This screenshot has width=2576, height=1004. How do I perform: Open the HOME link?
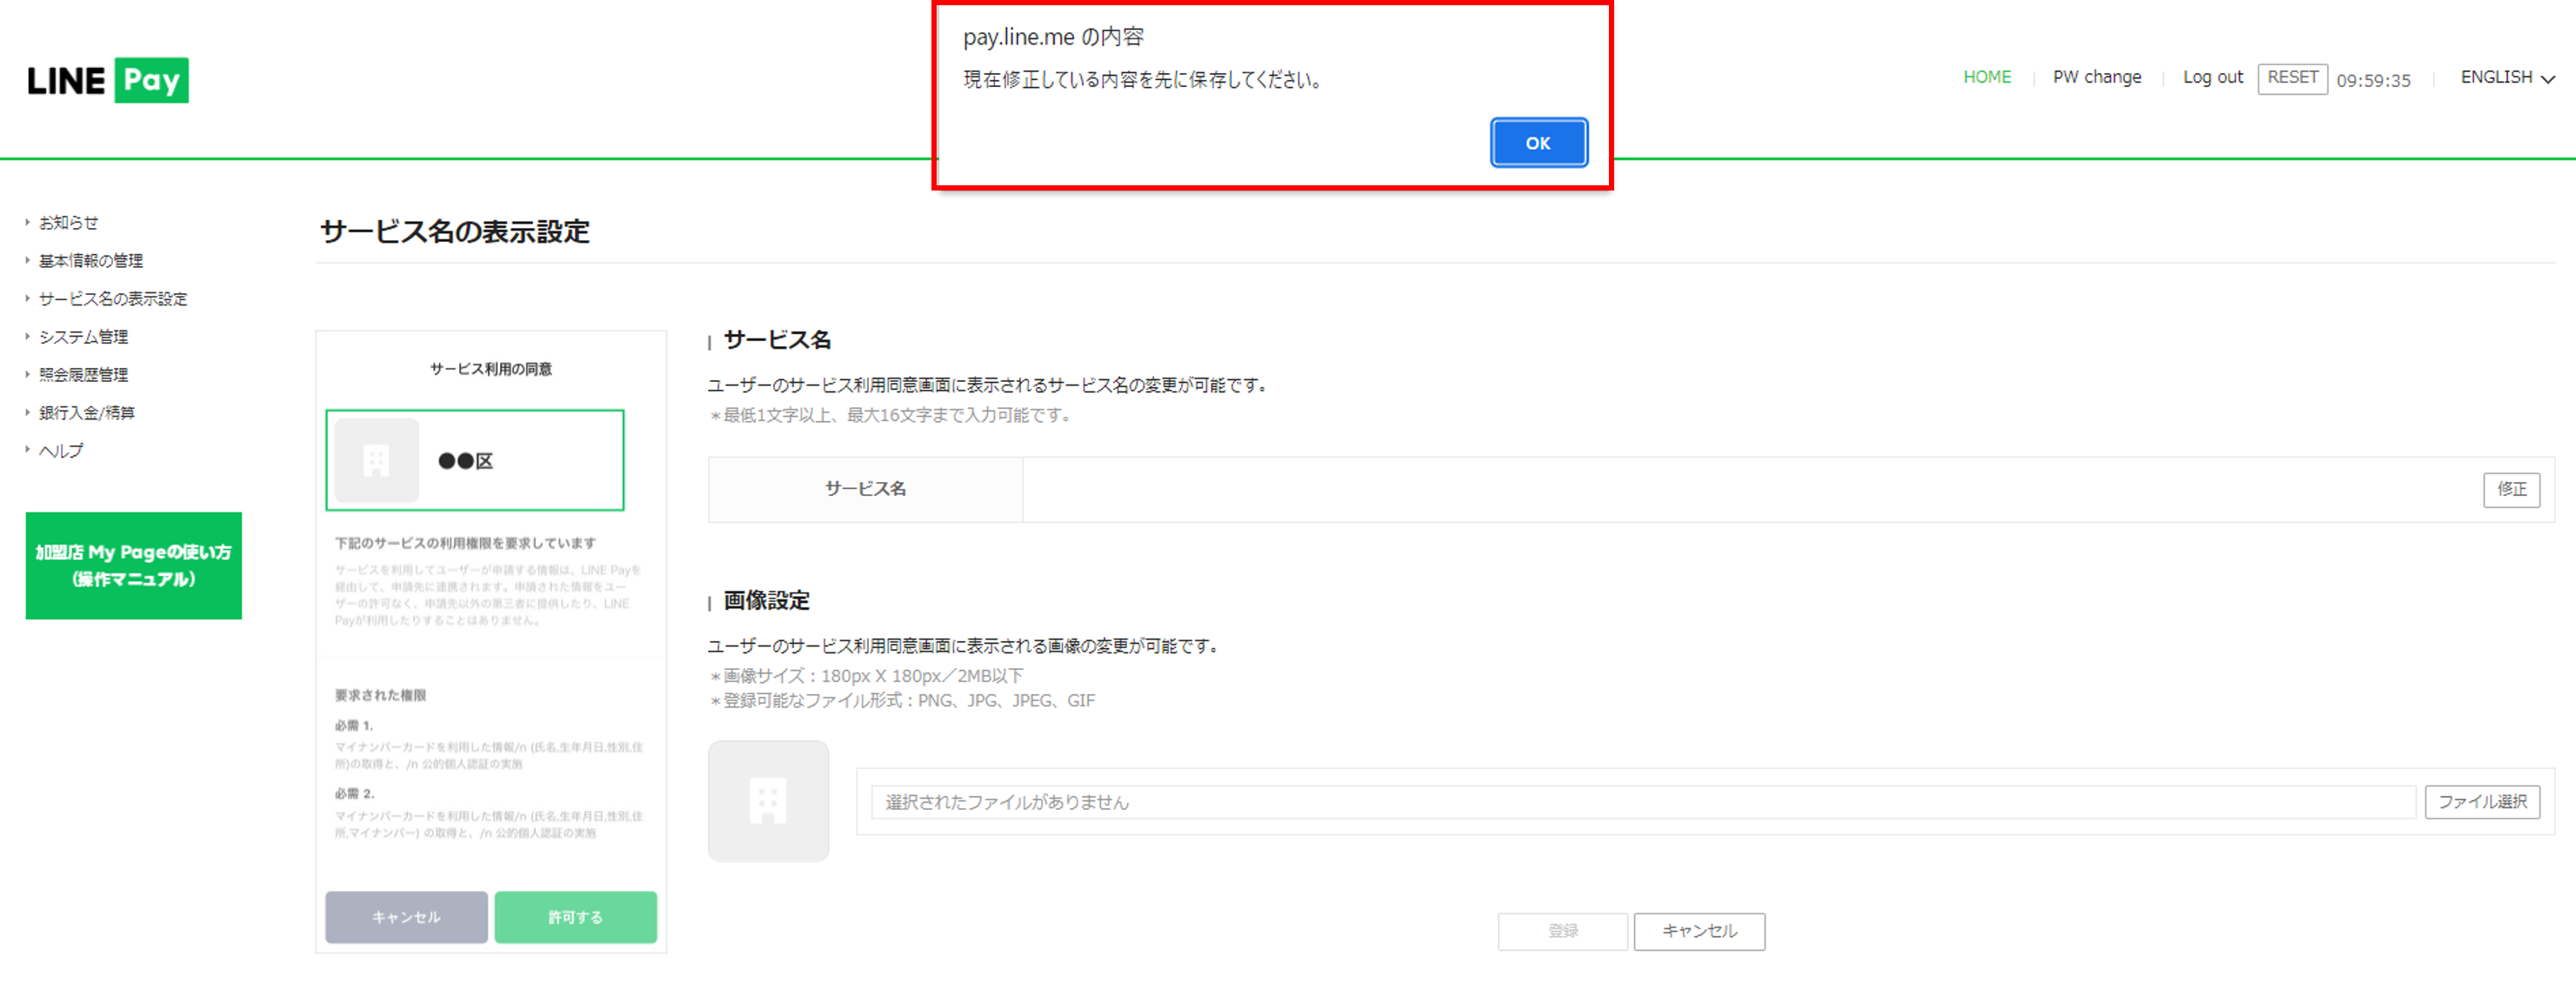(1986, 77)
